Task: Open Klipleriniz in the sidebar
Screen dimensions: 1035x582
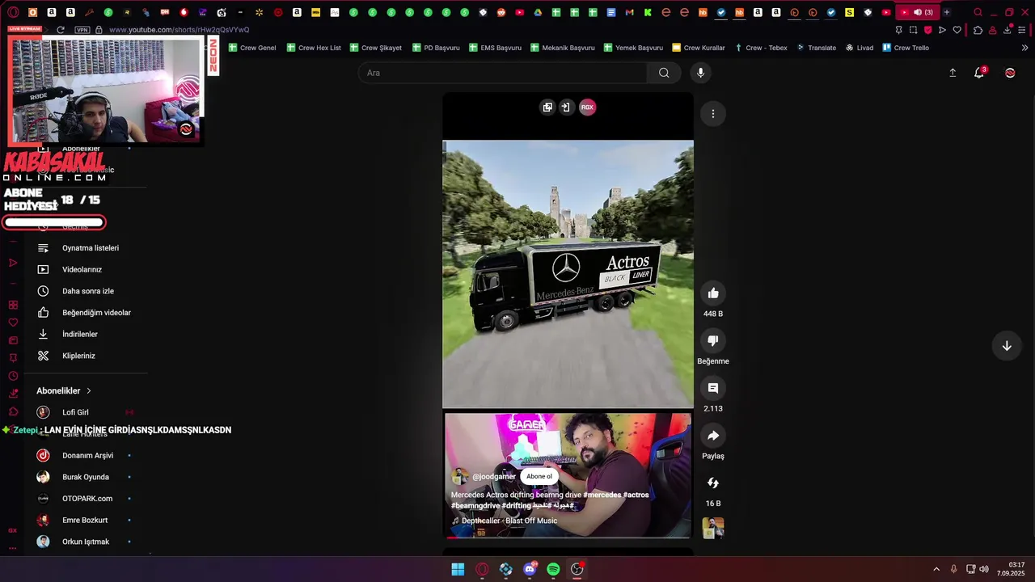Action: (85, 356)
